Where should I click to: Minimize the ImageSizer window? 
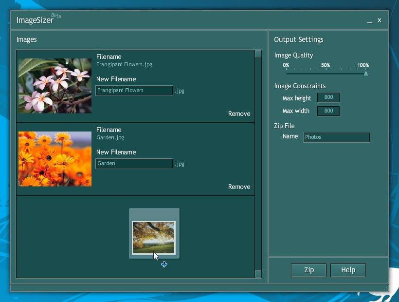point(370,20)
